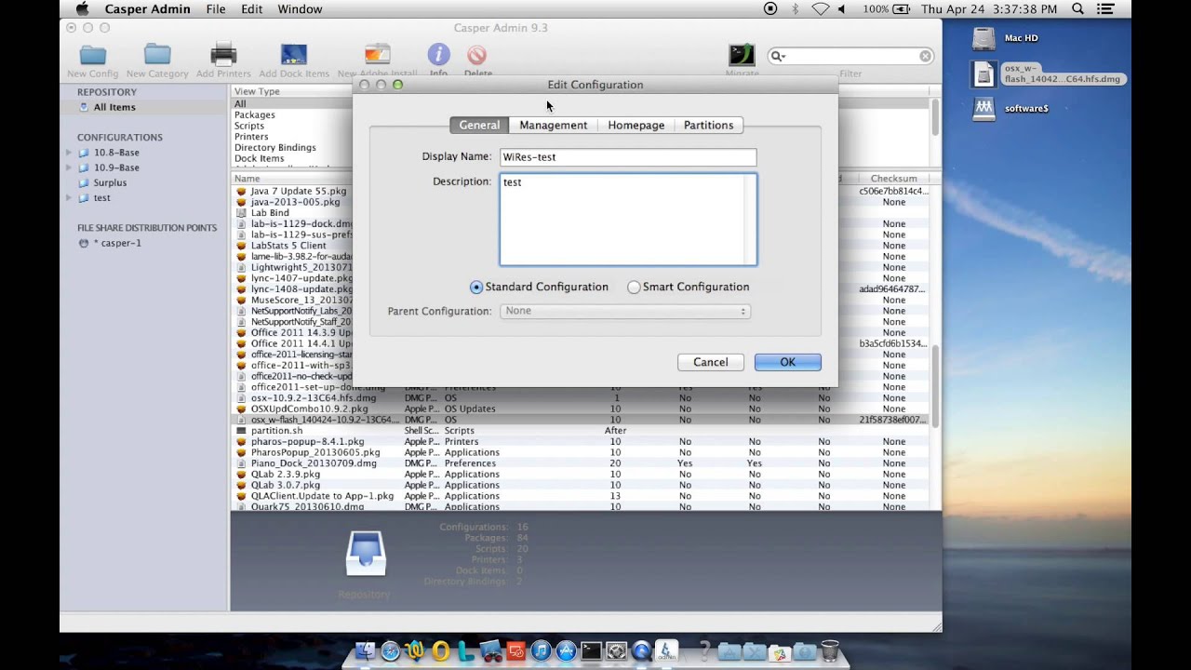Open the New Adobe Install tool
Viewport: 1191px width, 670px height.
377,54
